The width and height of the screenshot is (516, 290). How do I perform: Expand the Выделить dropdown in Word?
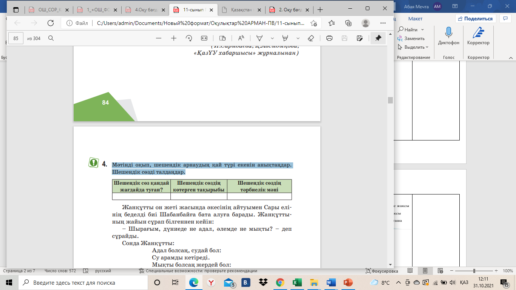(427, 47)
